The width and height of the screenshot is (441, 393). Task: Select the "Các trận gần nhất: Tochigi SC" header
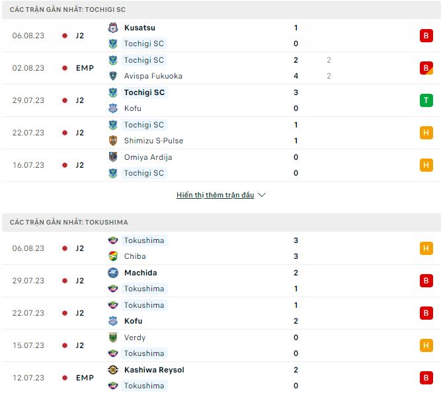(x=68, y=10)
